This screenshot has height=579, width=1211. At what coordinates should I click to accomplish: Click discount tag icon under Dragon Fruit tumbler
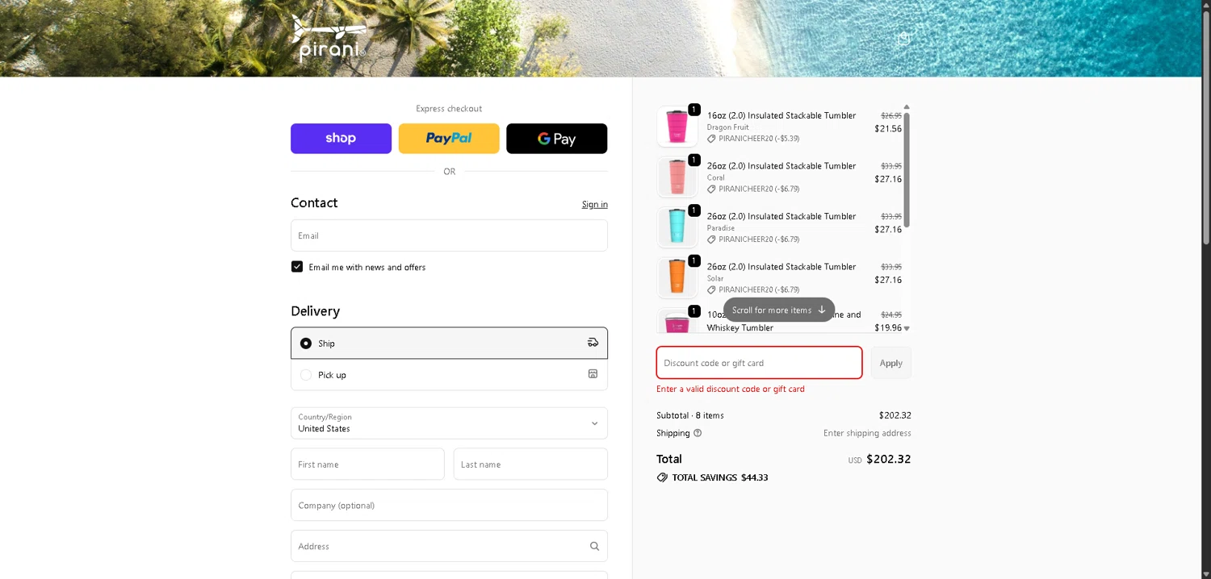coord(711,139)
